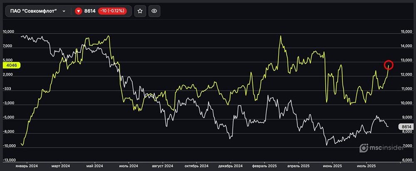Image resolution: width=416 pixels, height=171 pixels.
Task: Toggle chart visibility with the eye icon
Action: [x=154, y=11]
